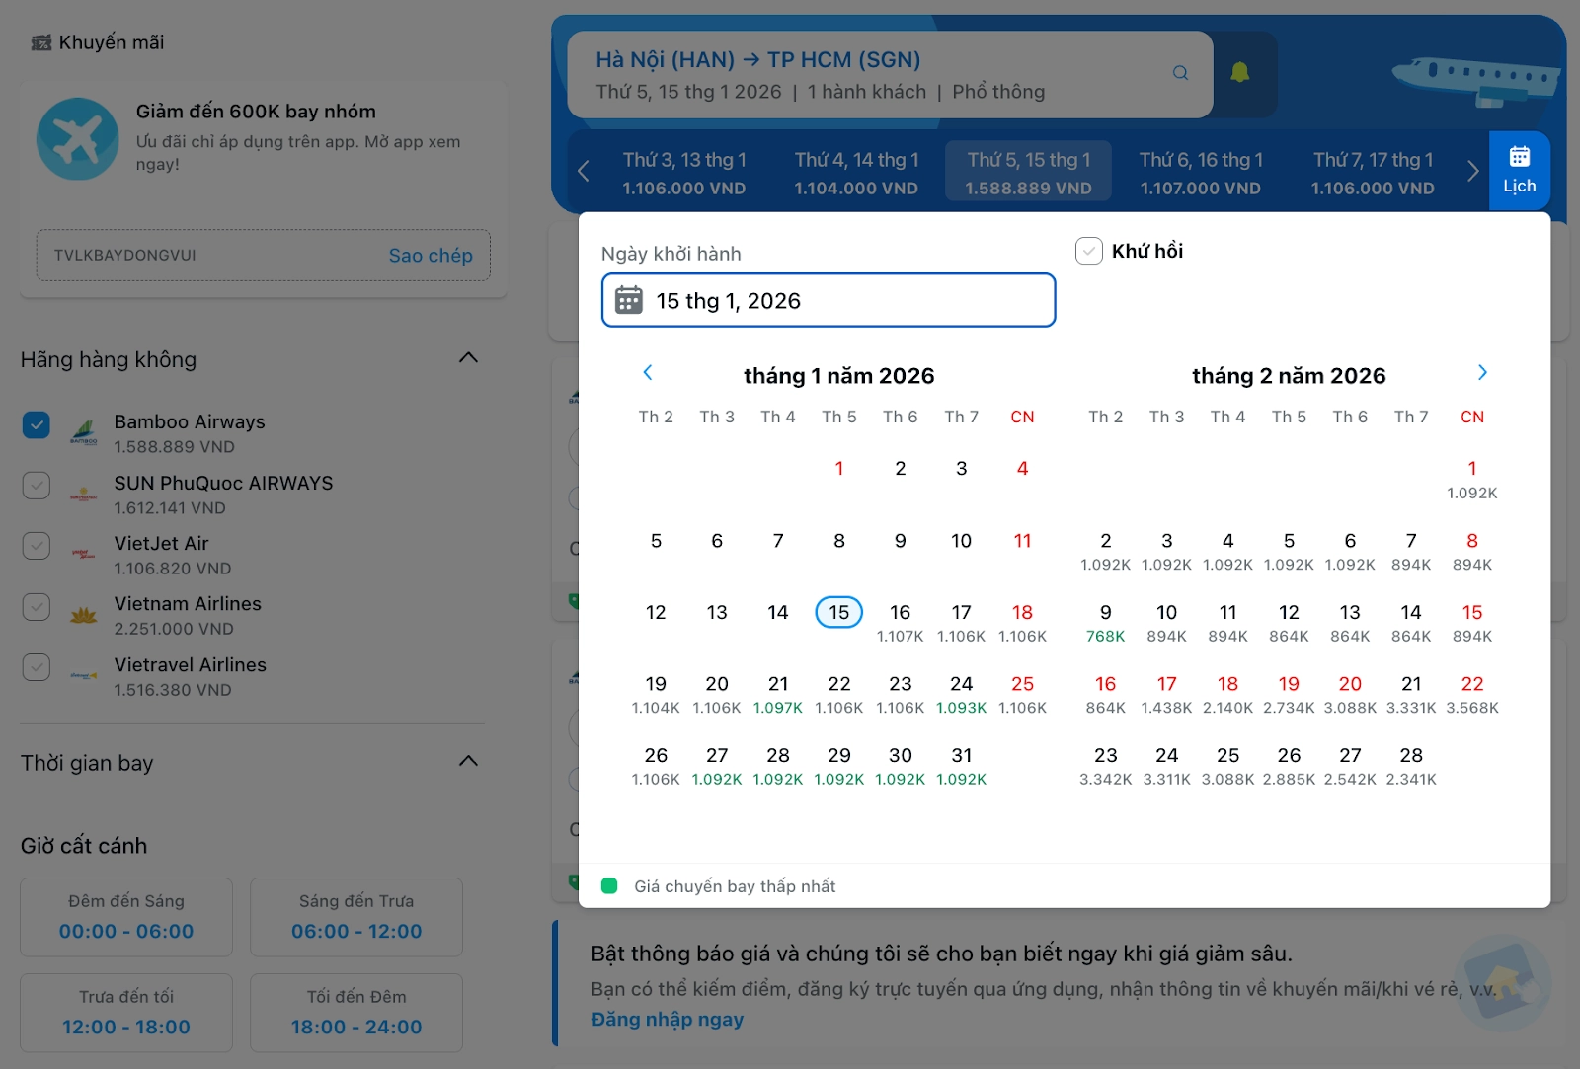This screenshot has width=1580, height=1069.
Task: Go to next month in calendar
Action: pyautogui.click(x=1481, y=372)
